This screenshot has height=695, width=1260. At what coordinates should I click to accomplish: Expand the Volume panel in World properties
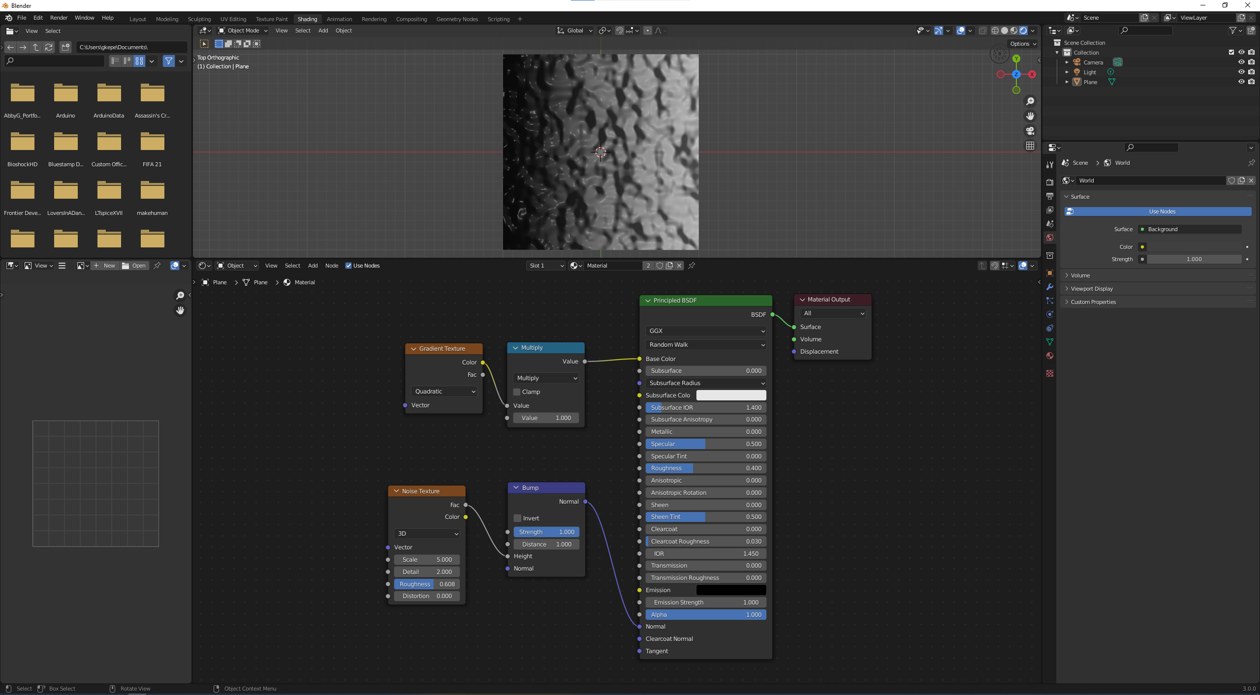point(1080,275)
